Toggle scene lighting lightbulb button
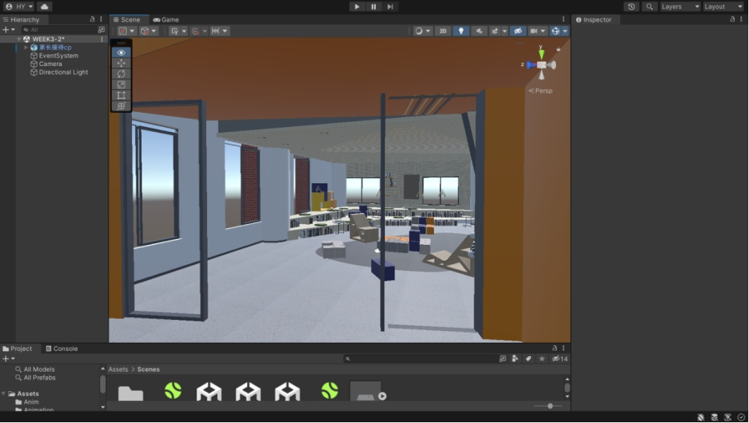The height and width of the screenshot is (423, 749). [461, 31]
